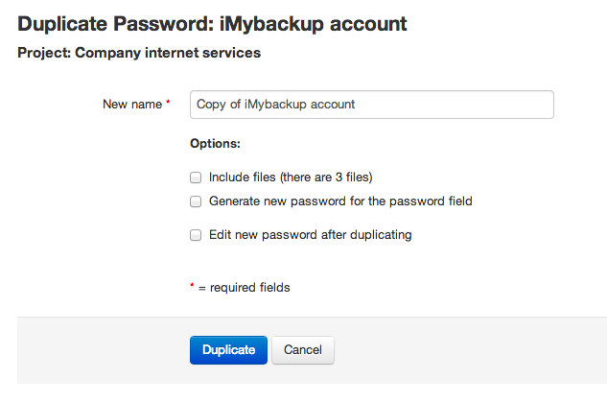
Task: Enable Generate new password checkbox
Action: tap(196, 201)
